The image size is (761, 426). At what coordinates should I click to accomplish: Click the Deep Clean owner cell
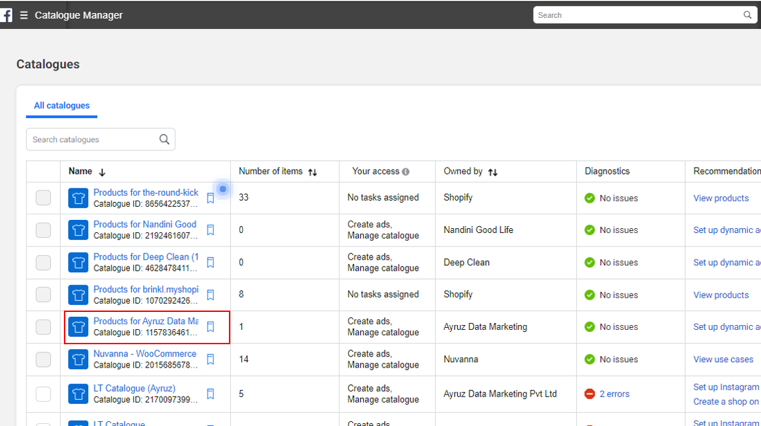[466, 262]
